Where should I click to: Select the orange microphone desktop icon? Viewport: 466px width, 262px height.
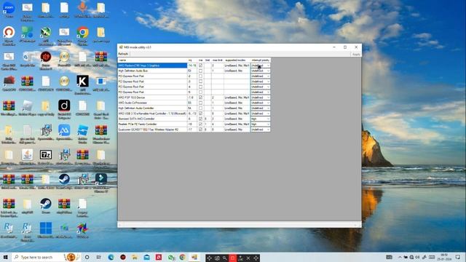(x=82, y=9)
